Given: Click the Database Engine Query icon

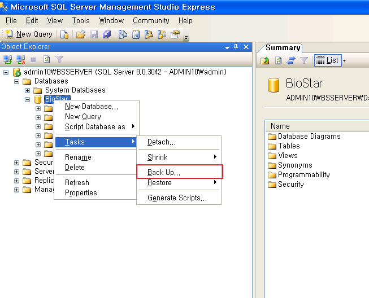Looking at the screenshot, I should [x=64, y=34].
